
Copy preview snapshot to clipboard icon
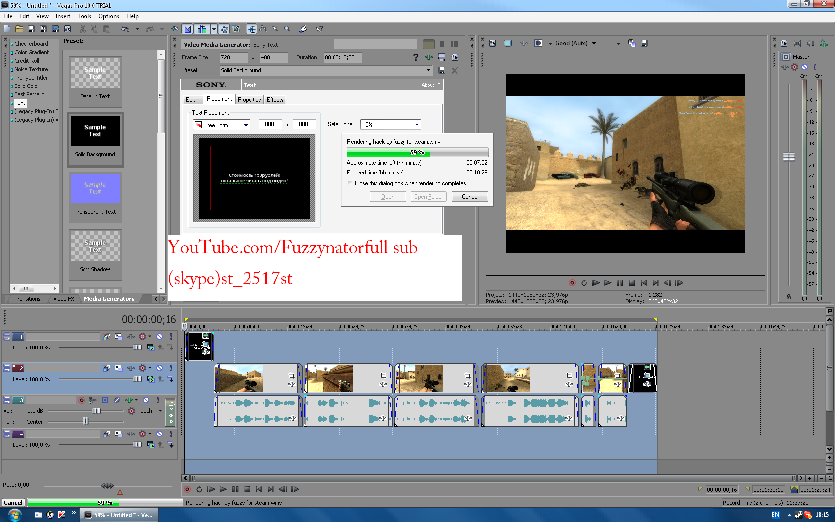click(632, 43)
